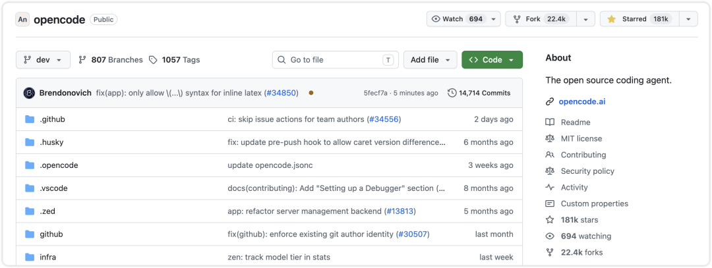Click the scale icon next to Security policy

[x=550, y=171]
